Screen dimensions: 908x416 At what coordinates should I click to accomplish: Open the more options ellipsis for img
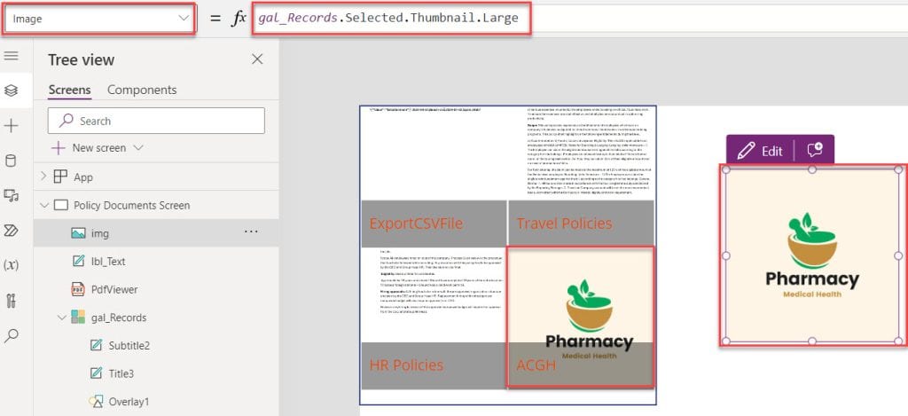tap(251, 232)
